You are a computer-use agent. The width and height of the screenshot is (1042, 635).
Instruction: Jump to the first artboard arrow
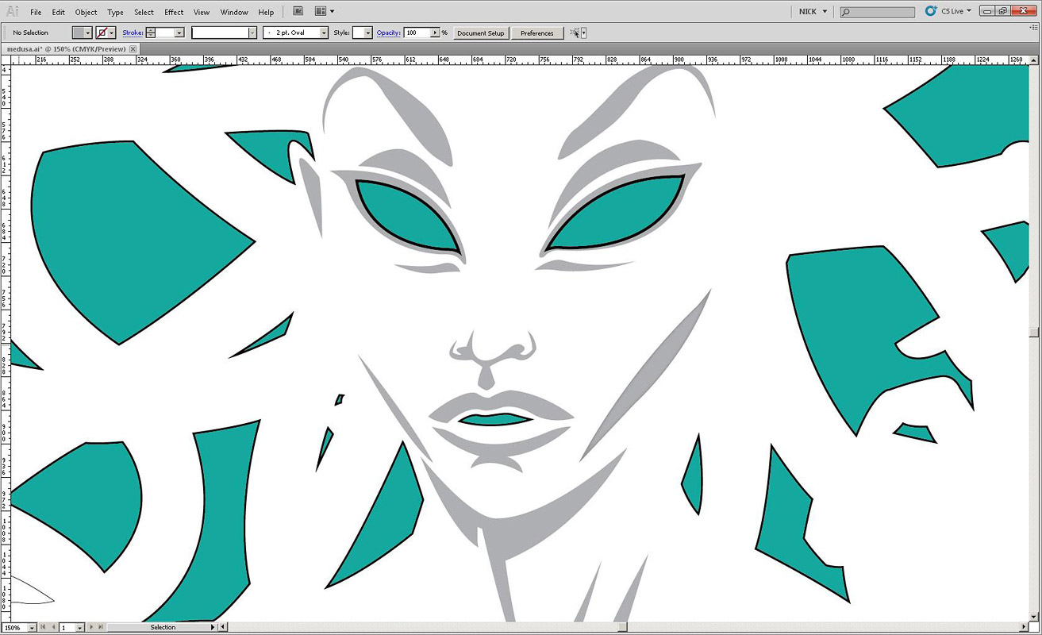coord(44,627)
